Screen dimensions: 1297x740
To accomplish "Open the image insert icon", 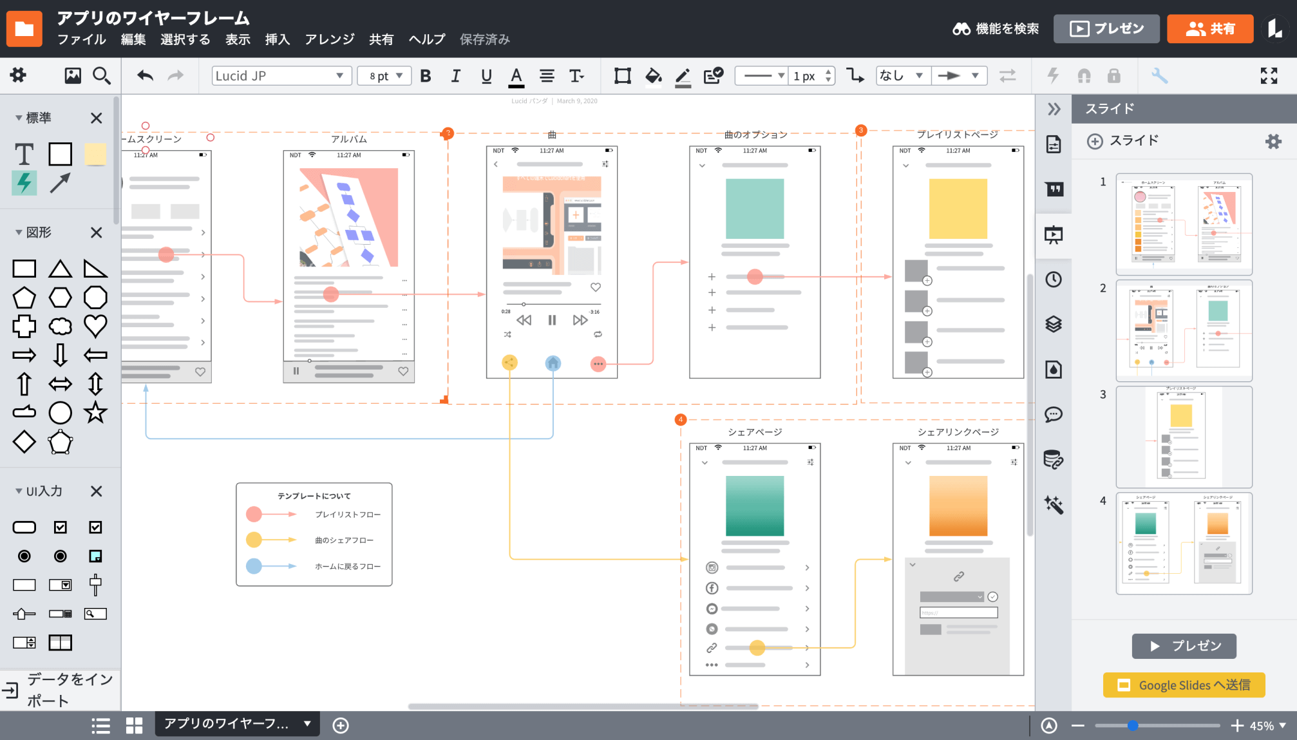I will coord(73,76).
